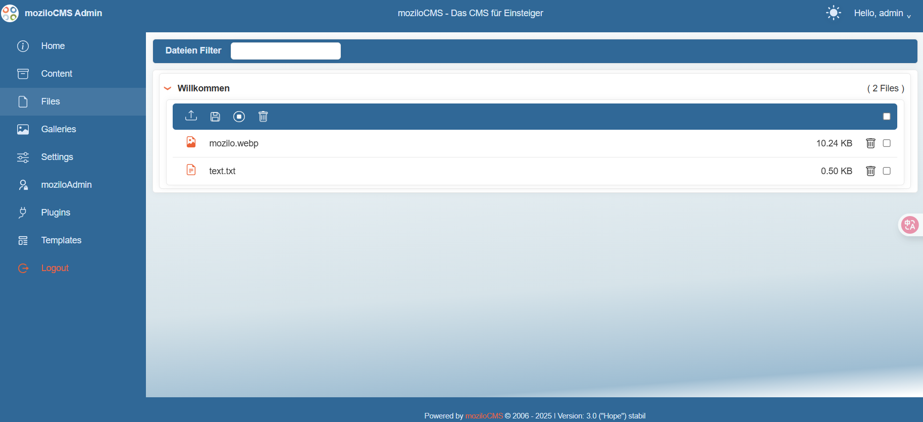Screen dimensions: 923x422
Task: Click the save icon in file toolbar
Action: [215, 117]
